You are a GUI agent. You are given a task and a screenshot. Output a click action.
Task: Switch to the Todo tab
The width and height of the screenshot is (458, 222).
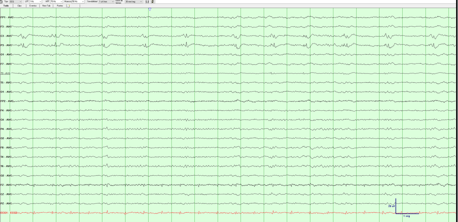pos(6,6)
